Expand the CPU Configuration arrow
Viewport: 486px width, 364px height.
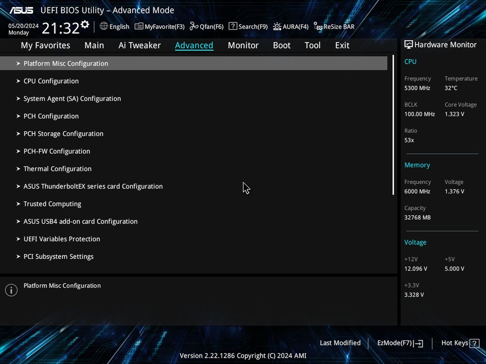[x=18, y=81]
